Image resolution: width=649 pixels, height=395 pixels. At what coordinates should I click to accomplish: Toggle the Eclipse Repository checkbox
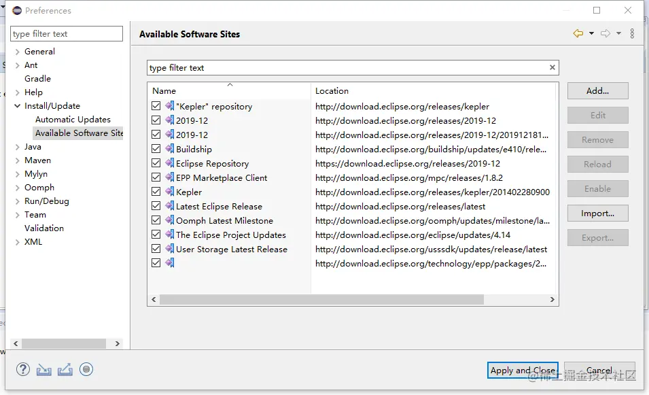click(156, 163)
